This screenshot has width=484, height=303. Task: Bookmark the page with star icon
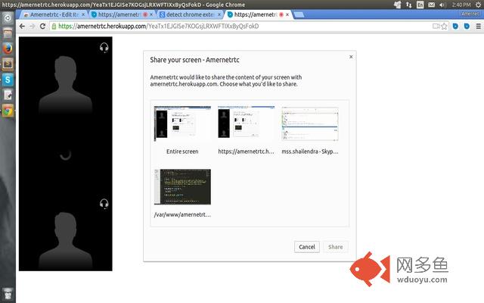click(x=444, y=27)
